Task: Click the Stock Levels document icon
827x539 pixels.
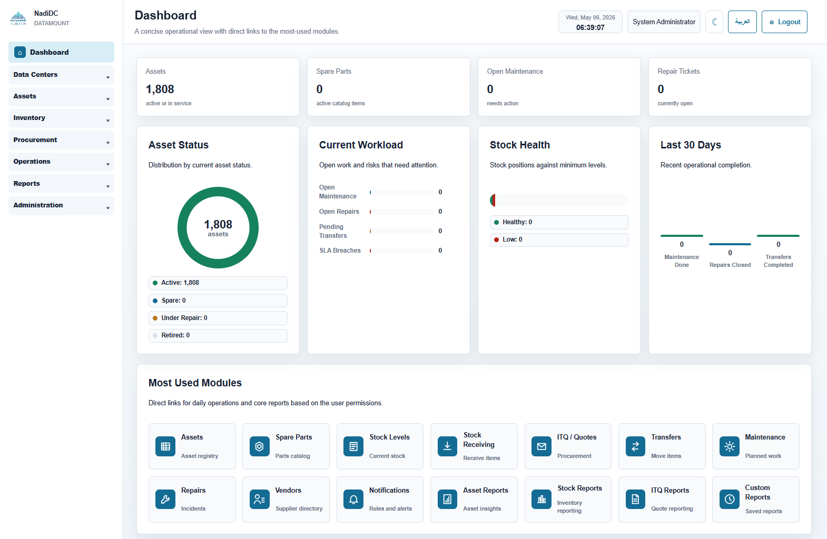Action: click(x=353, y=446)
